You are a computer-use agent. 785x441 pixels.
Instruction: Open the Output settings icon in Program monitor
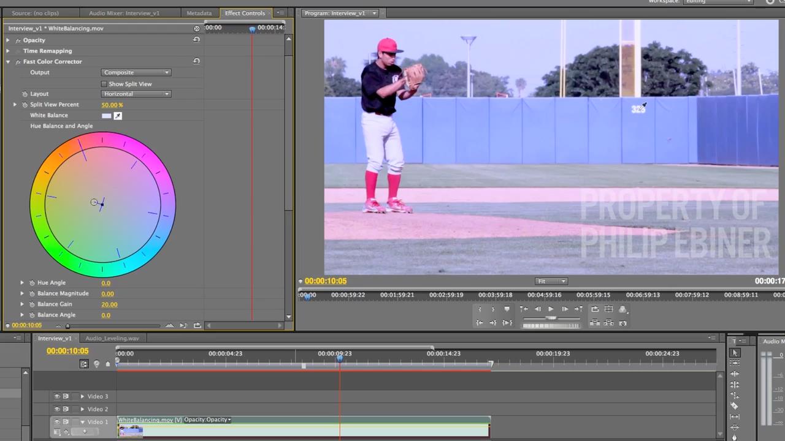(622, 309)
